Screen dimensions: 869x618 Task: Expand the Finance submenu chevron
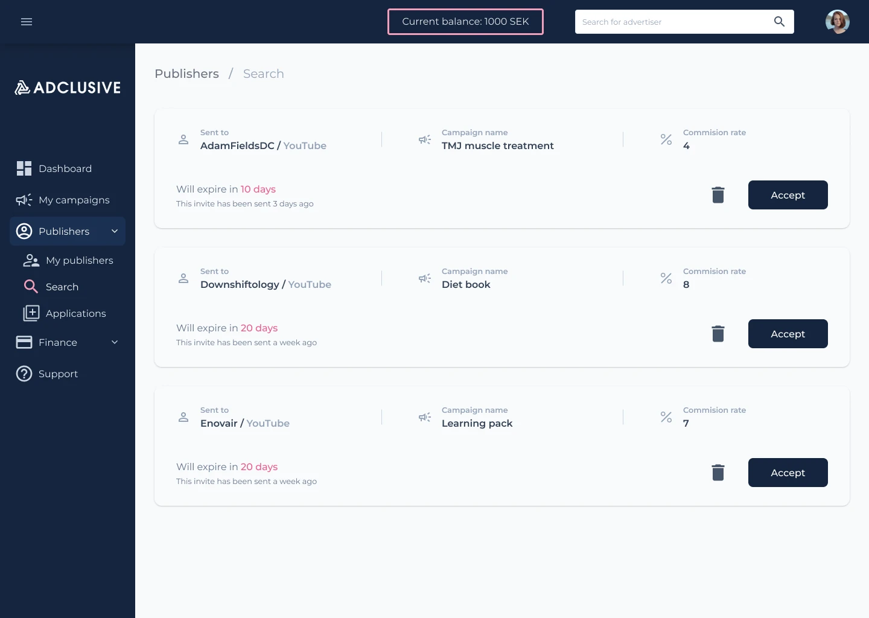(115, 342)
